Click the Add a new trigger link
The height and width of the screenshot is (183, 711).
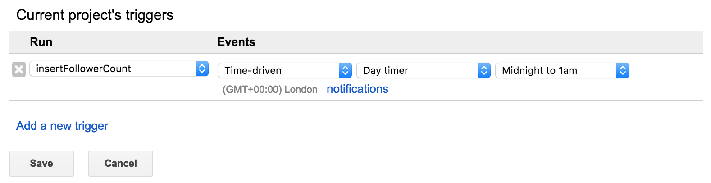coord(62,126)
